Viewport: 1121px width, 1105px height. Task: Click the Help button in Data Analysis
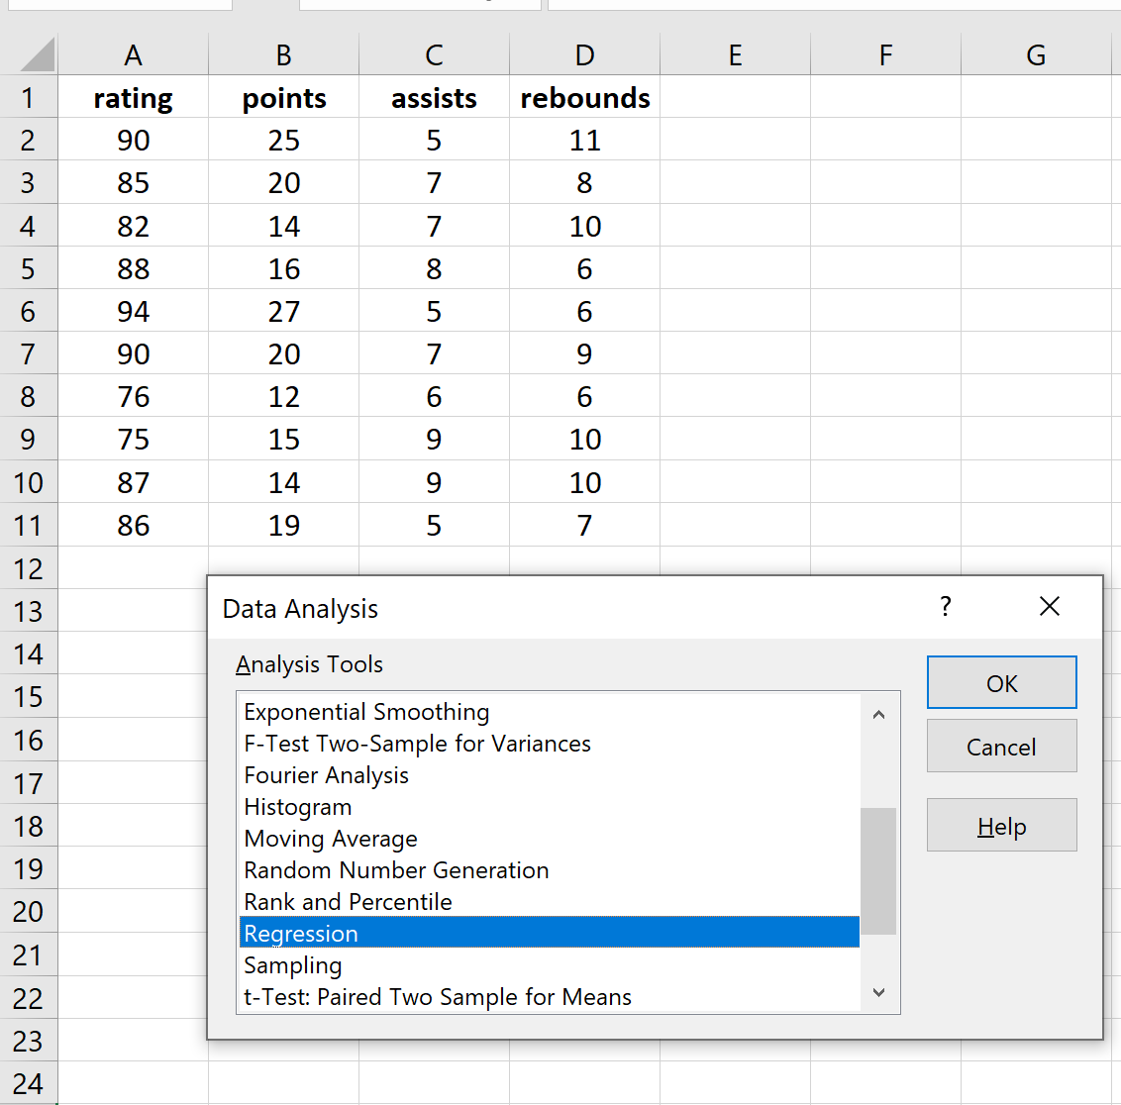(x=1001, y=826)
